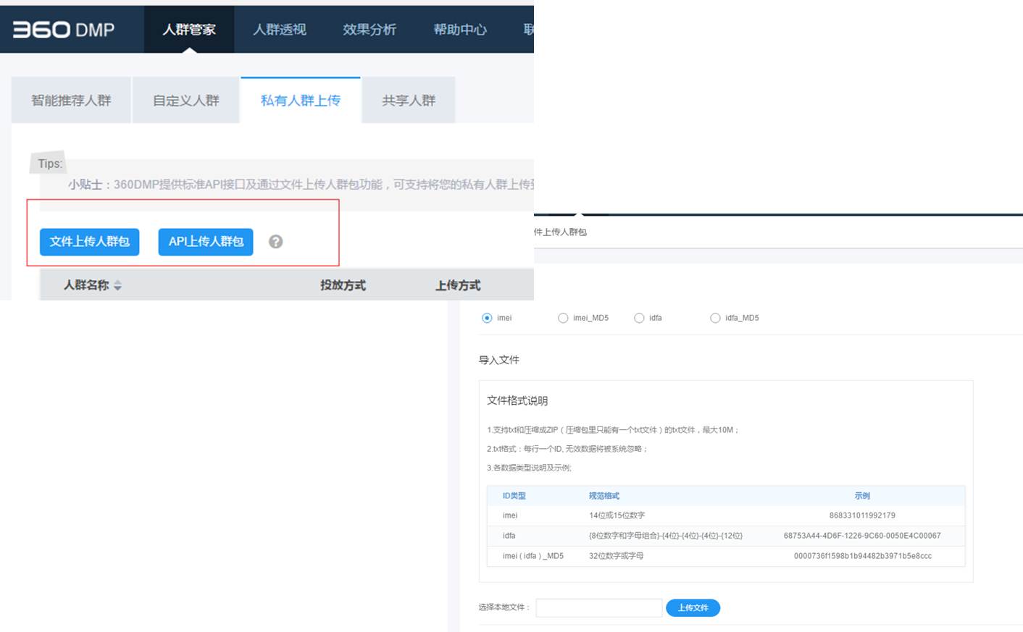Choose the imei_MD5 radio option
Screen dimensions: 1023x632
point(563,318)
